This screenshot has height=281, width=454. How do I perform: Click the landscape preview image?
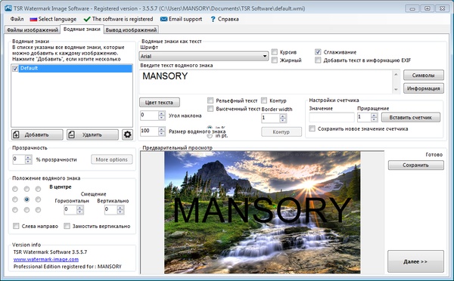coord(263,212)
